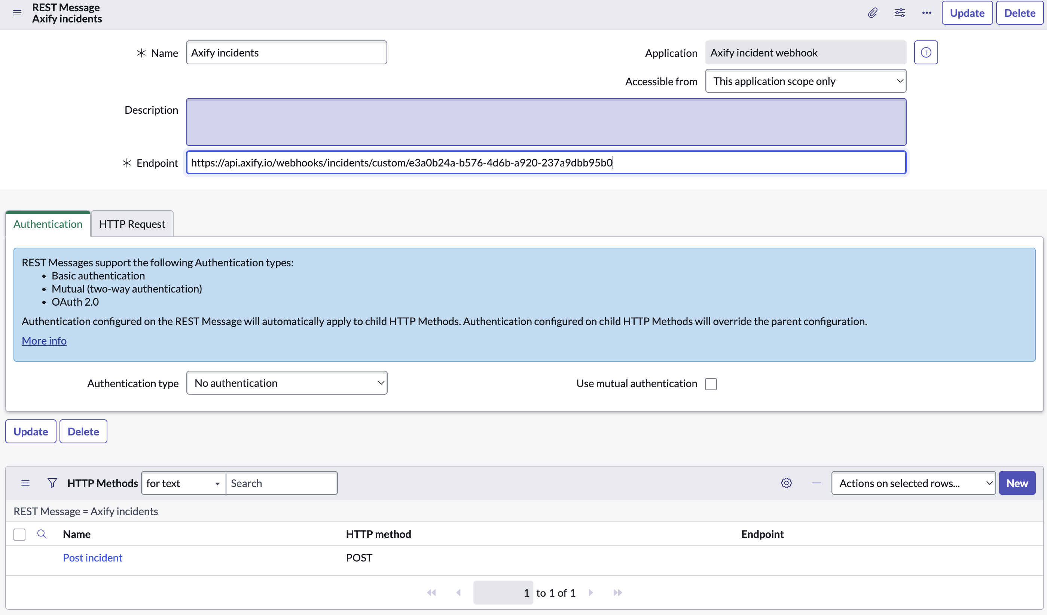Click the top Delete button

tap(1019, 13)
